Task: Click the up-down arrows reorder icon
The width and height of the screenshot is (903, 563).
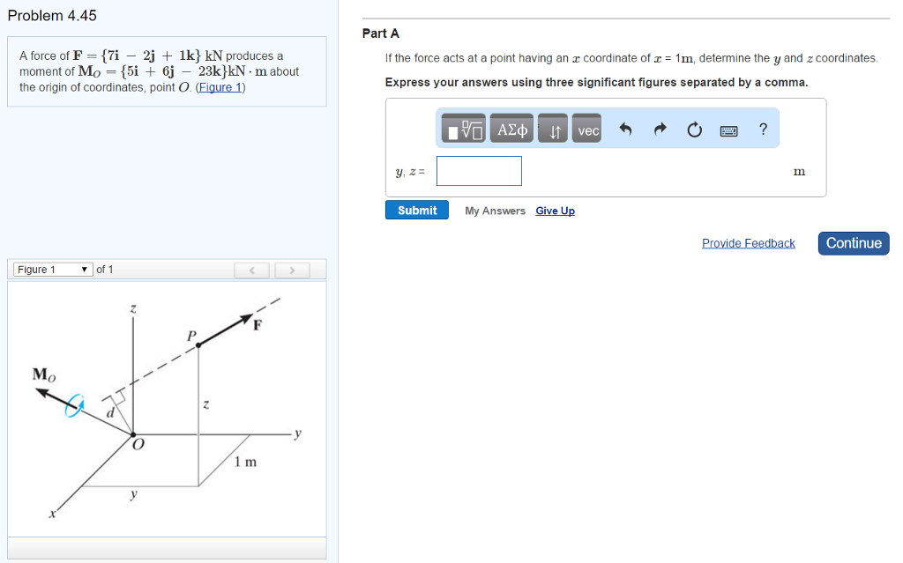Action: [553, 129]
